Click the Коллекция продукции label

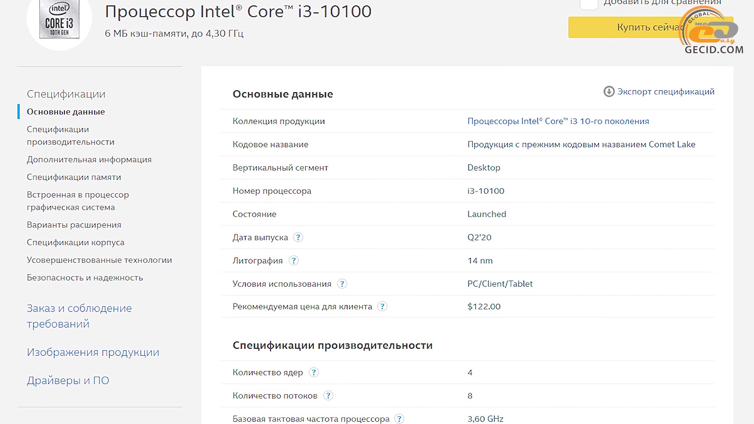(x=279, y=121)
